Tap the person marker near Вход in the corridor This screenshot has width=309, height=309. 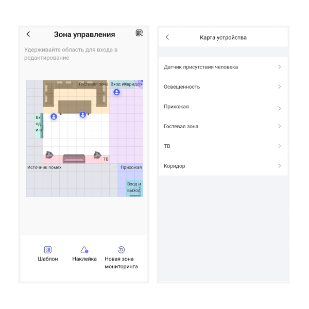tap(117, 92)
